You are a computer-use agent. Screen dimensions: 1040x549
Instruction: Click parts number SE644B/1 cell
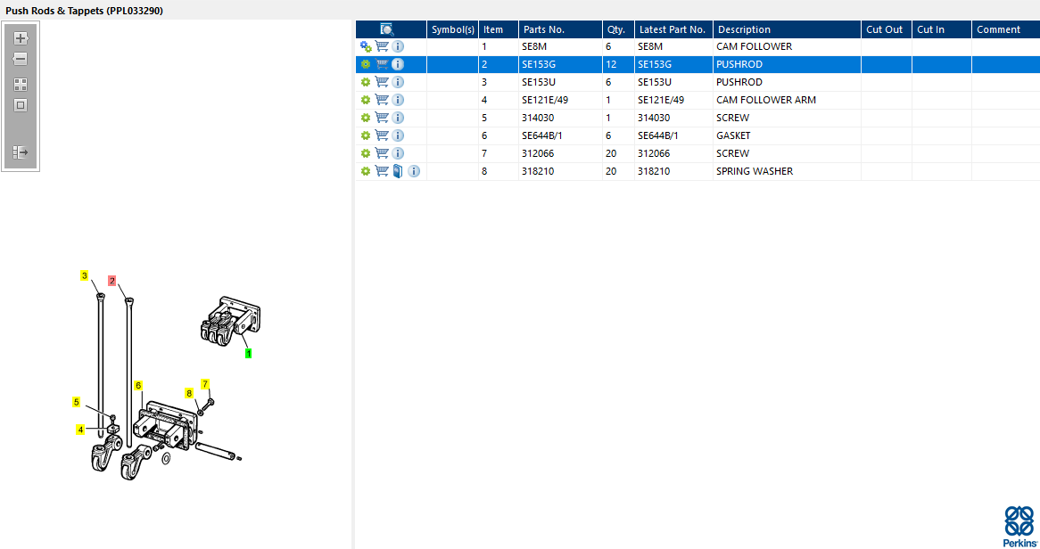tap(560, 135)
